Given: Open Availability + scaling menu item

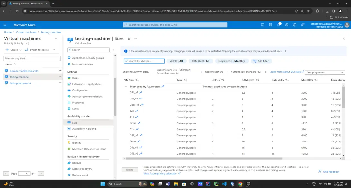Looking at the screenshot, I should click(x=84, y=129).
